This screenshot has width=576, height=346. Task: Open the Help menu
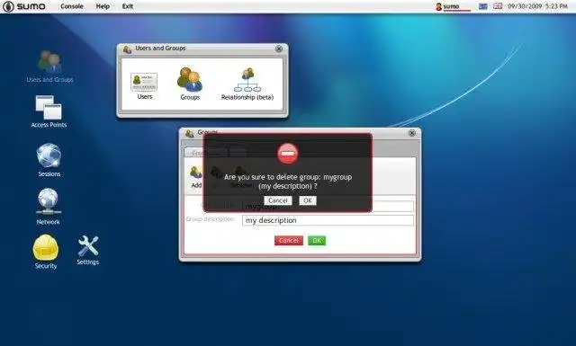103,6
